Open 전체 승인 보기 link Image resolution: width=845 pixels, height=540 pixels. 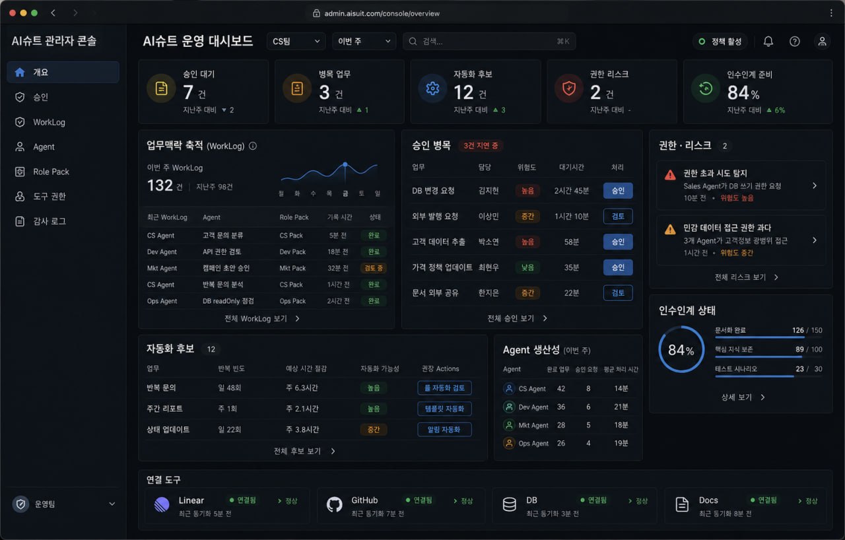point(518,318)
